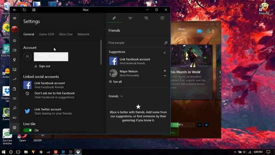Click Link Facebook account in Settings
This screenshot has height=155, width=275.
(50, 83)
